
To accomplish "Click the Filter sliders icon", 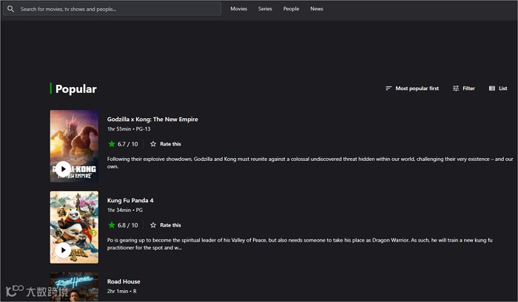I will 456,89.
